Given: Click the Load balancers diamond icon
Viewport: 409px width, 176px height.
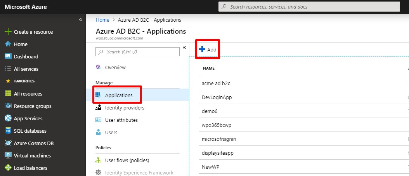Looking at the screenshot, I should pyautogui.click(x=8, y=168).
